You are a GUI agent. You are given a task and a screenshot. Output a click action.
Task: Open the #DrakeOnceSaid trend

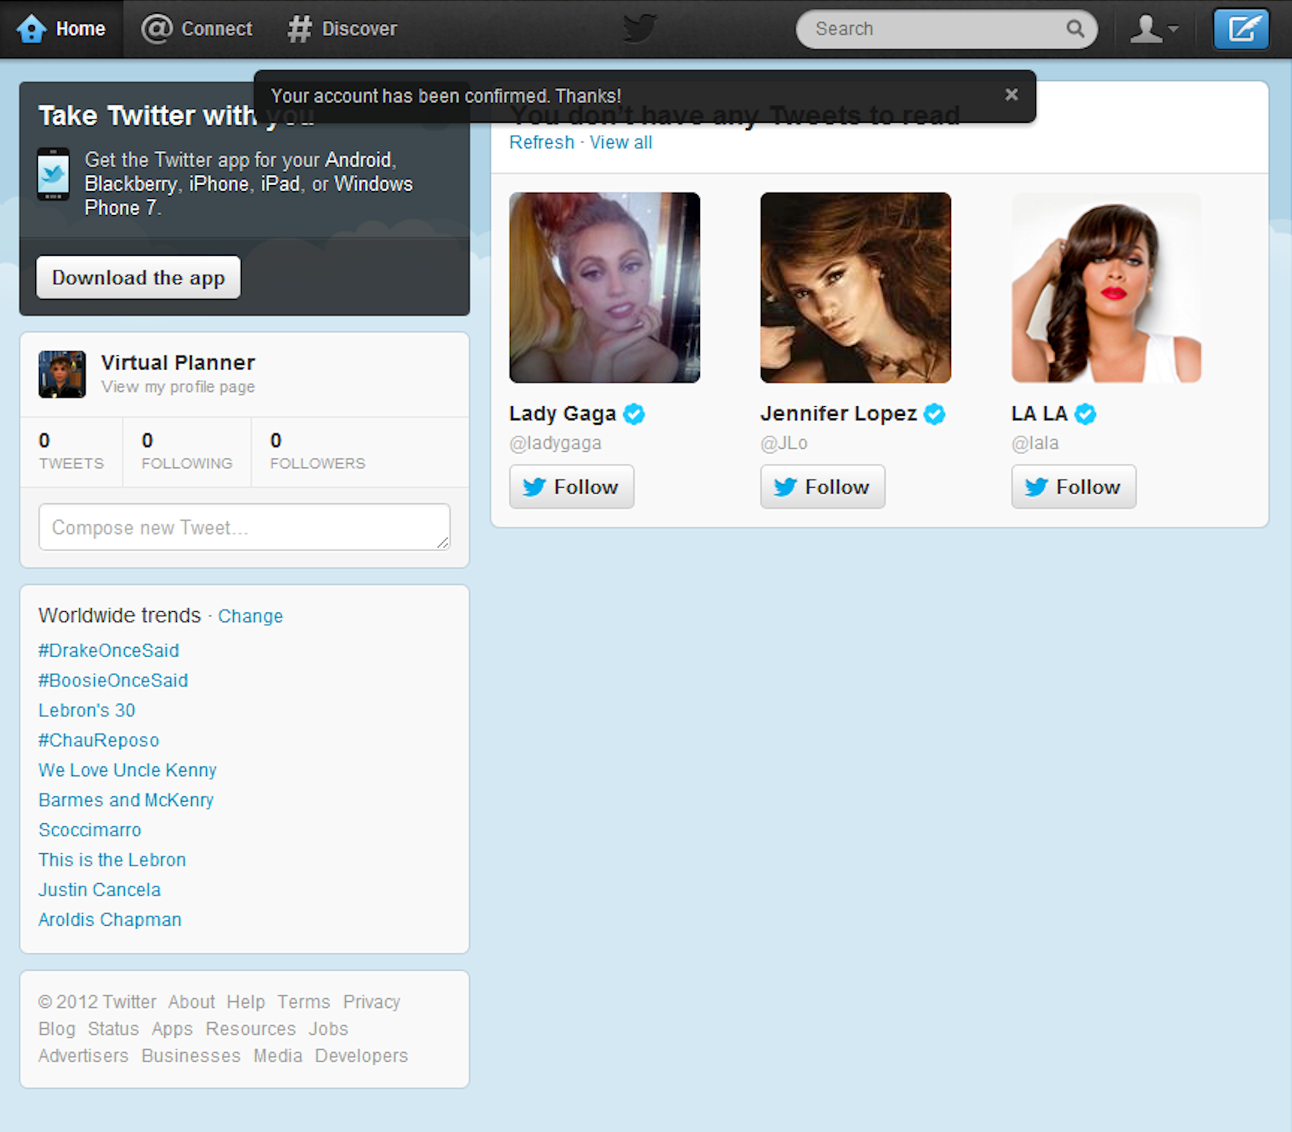(x=109, y=650)
